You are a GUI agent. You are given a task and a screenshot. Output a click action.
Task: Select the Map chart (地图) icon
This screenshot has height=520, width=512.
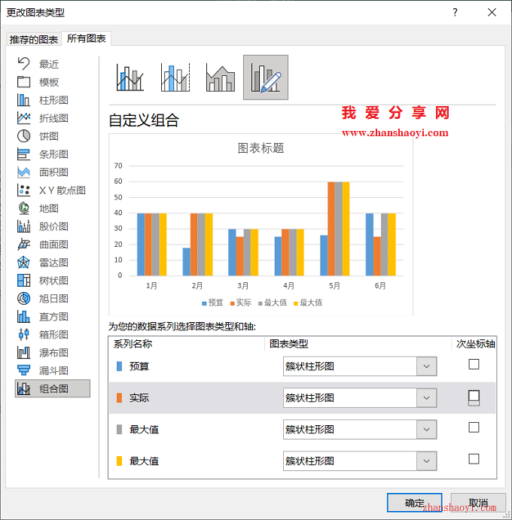[x=23, y=208]
